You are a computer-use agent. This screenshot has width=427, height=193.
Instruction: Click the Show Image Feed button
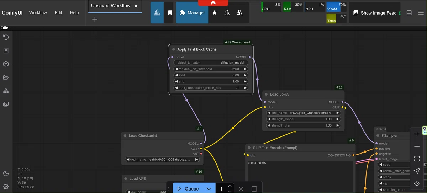click(375, 13)
